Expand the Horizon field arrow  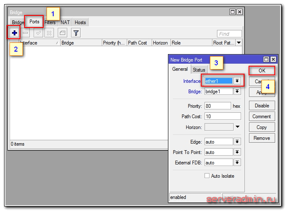pyautogui.click(x=238, y=127)
